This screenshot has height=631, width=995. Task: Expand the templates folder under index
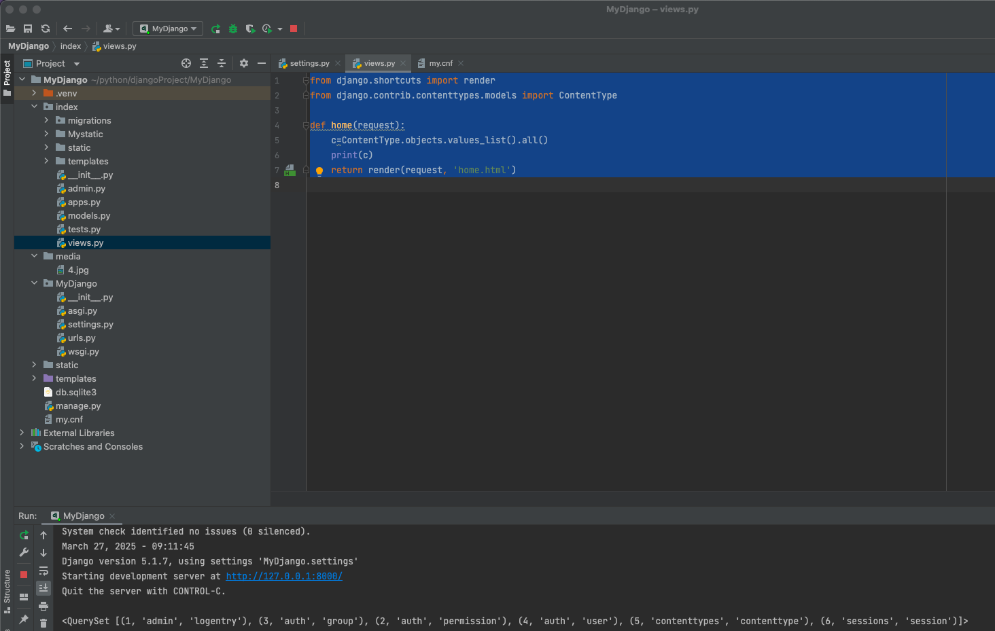coord(47,161)
